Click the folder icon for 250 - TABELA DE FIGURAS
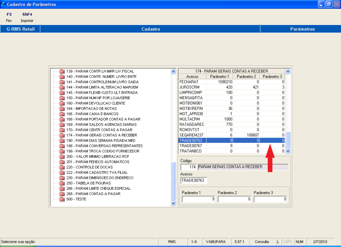 [x=62, y=183]
